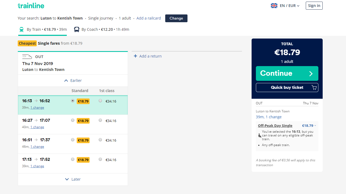The height and width of the screenshot is (194, 346).
Task: Click Add a railcard link
Action: point(149,18)
